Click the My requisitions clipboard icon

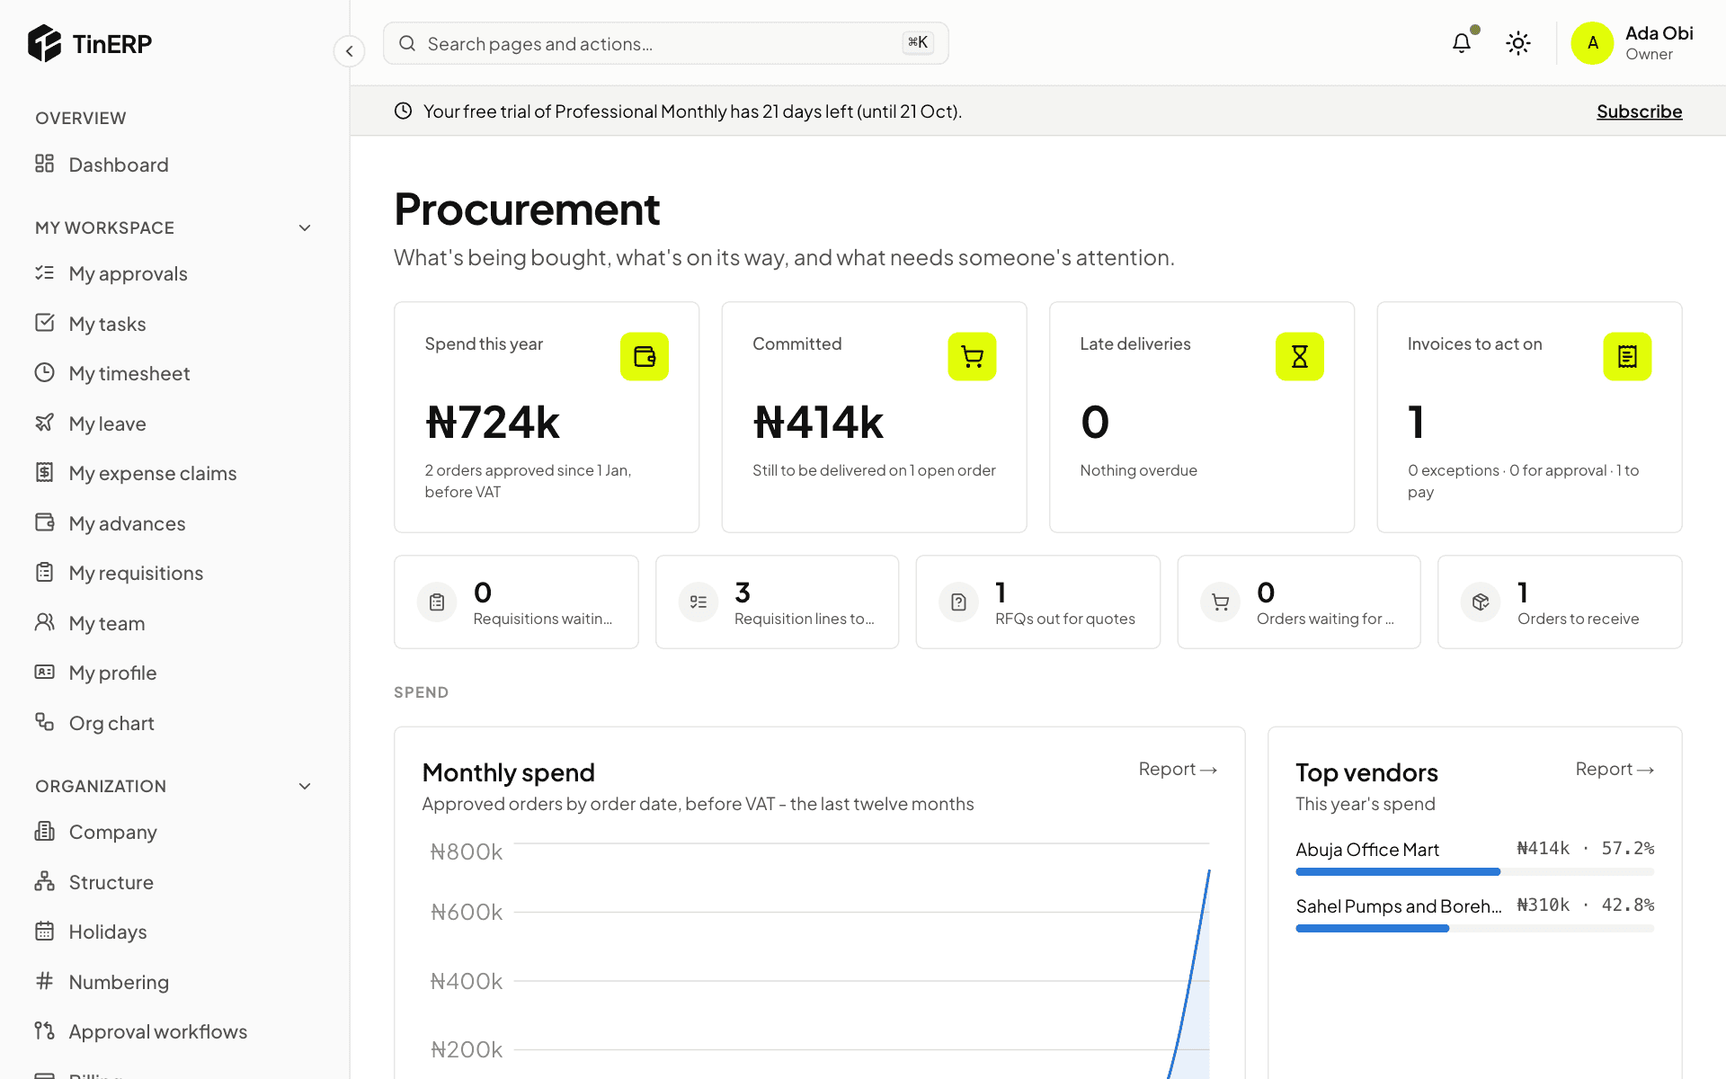click(44, 572)
